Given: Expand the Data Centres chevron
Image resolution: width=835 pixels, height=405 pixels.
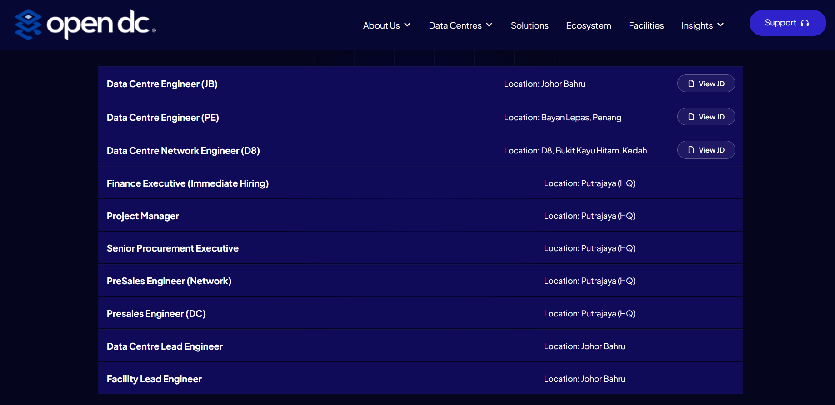Looking at the screenshot, I should point(489,25).
